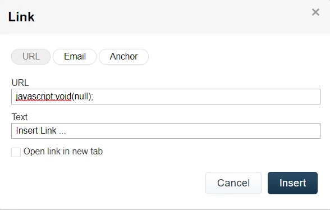
Task: Cancel the link insertion
Action: [233, 183]
